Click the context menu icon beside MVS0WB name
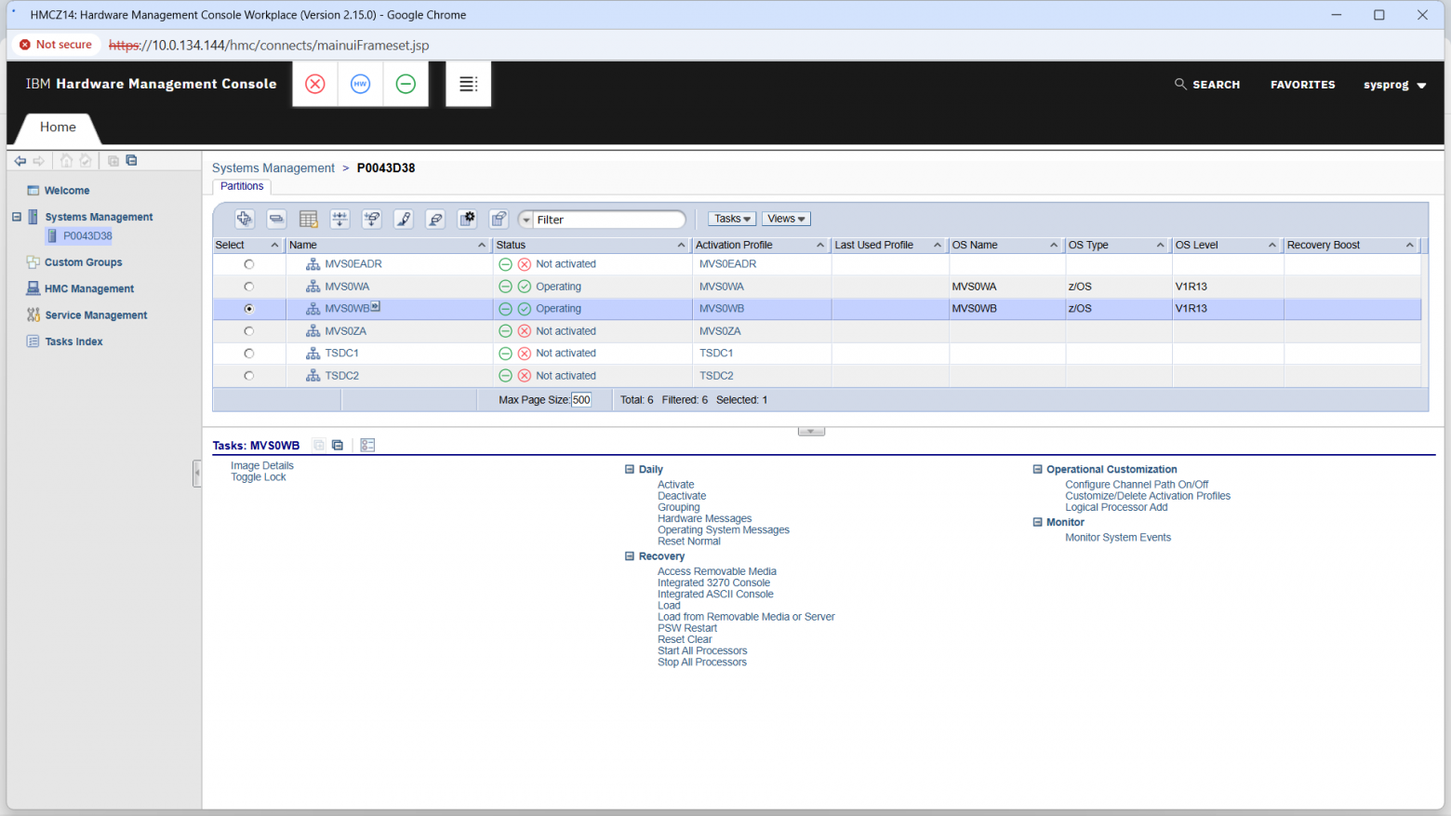Screen dimensions: 1451x816 point(376,306)
